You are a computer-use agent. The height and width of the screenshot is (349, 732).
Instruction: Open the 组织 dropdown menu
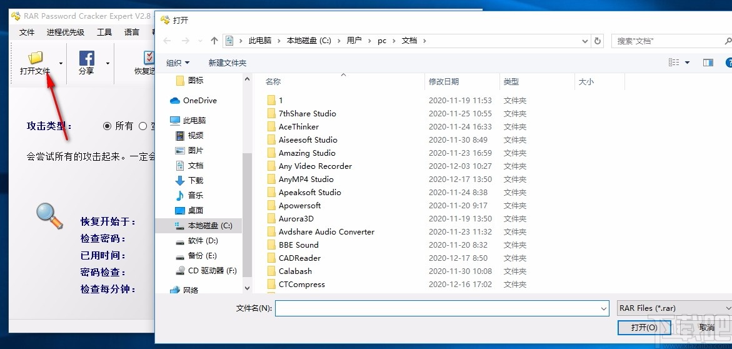coord(178,63)
